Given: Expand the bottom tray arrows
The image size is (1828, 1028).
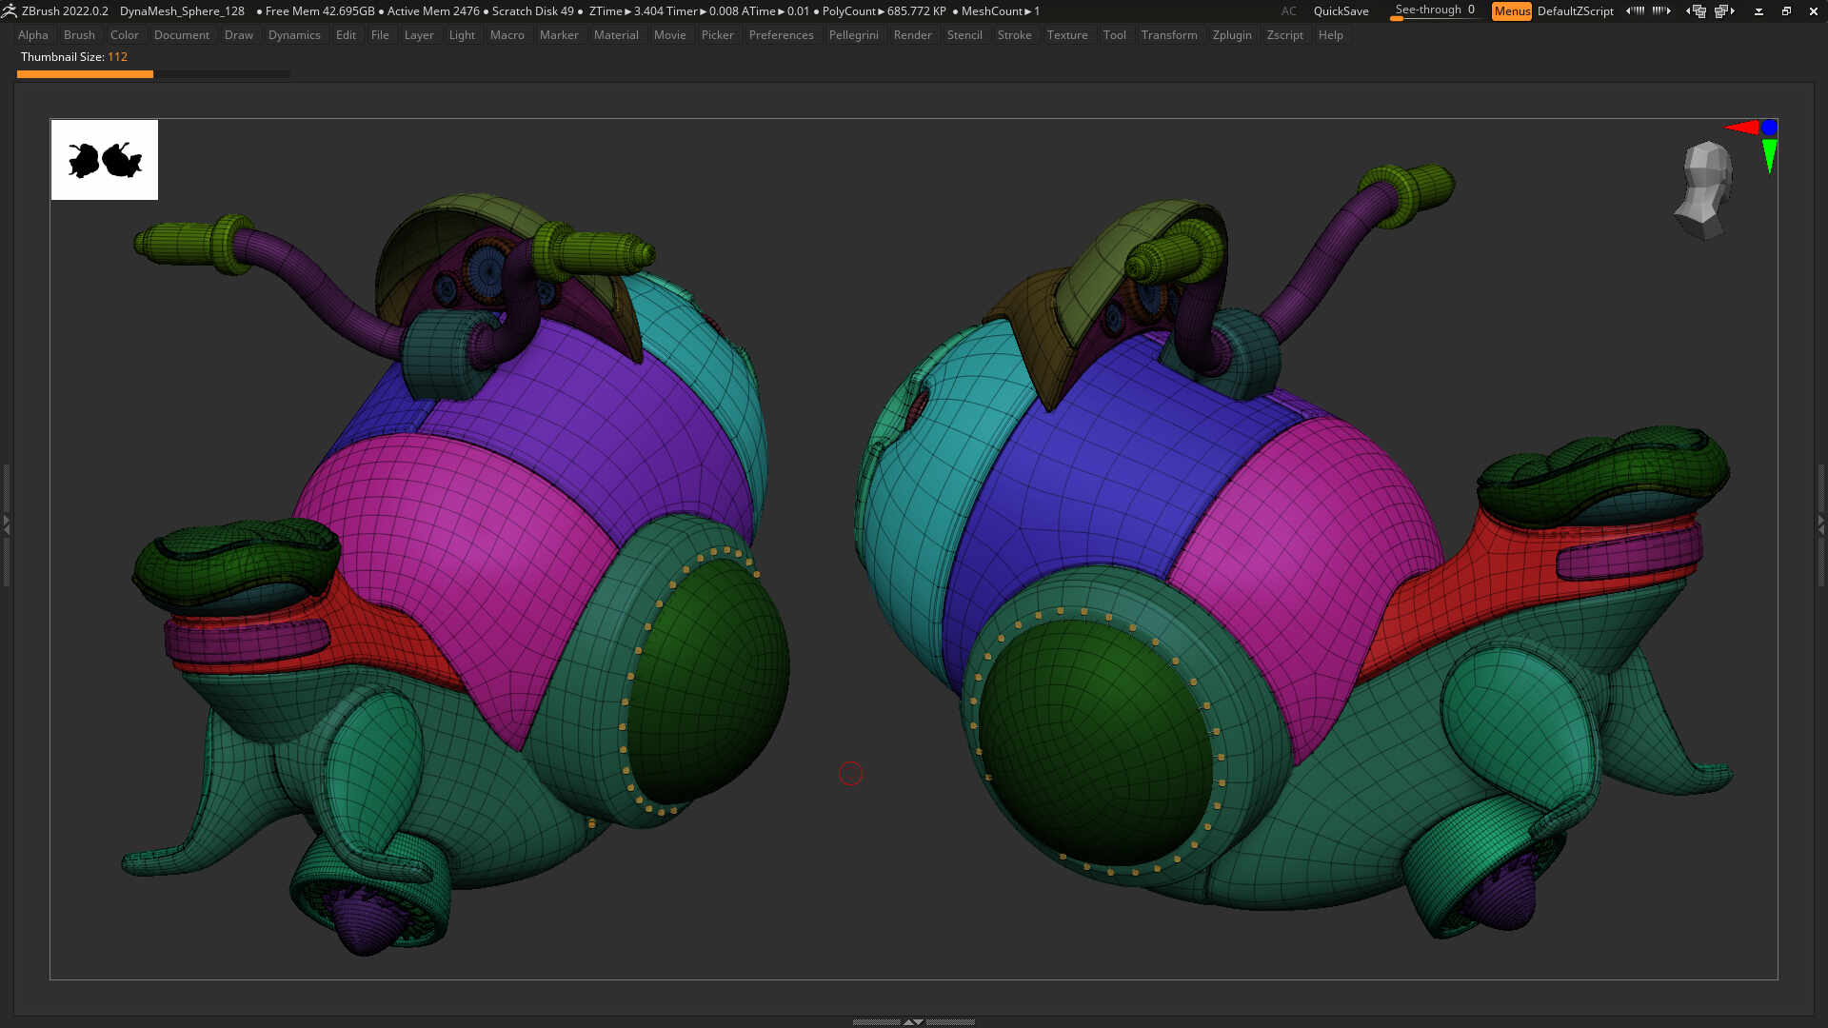Looking at the screenshot, I should pyautogui.click(x=913, y=1021).
